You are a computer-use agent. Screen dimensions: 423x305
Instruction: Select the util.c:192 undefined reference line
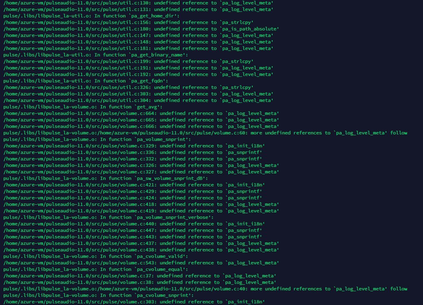(139, 74)
